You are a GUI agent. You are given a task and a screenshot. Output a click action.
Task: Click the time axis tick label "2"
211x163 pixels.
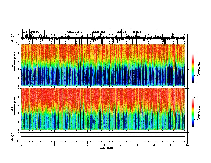coord(54,145)
